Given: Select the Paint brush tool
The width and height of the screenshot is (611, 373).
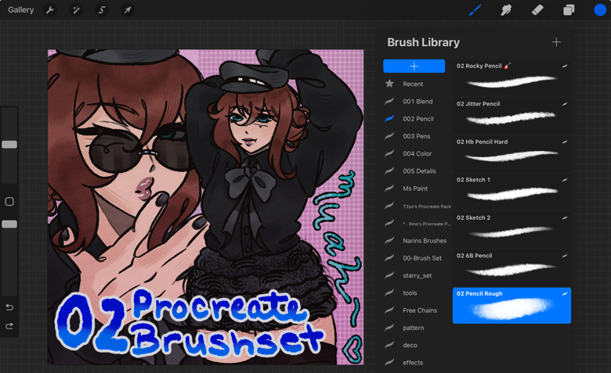Looking at the screenshot, I should point(475,9).
